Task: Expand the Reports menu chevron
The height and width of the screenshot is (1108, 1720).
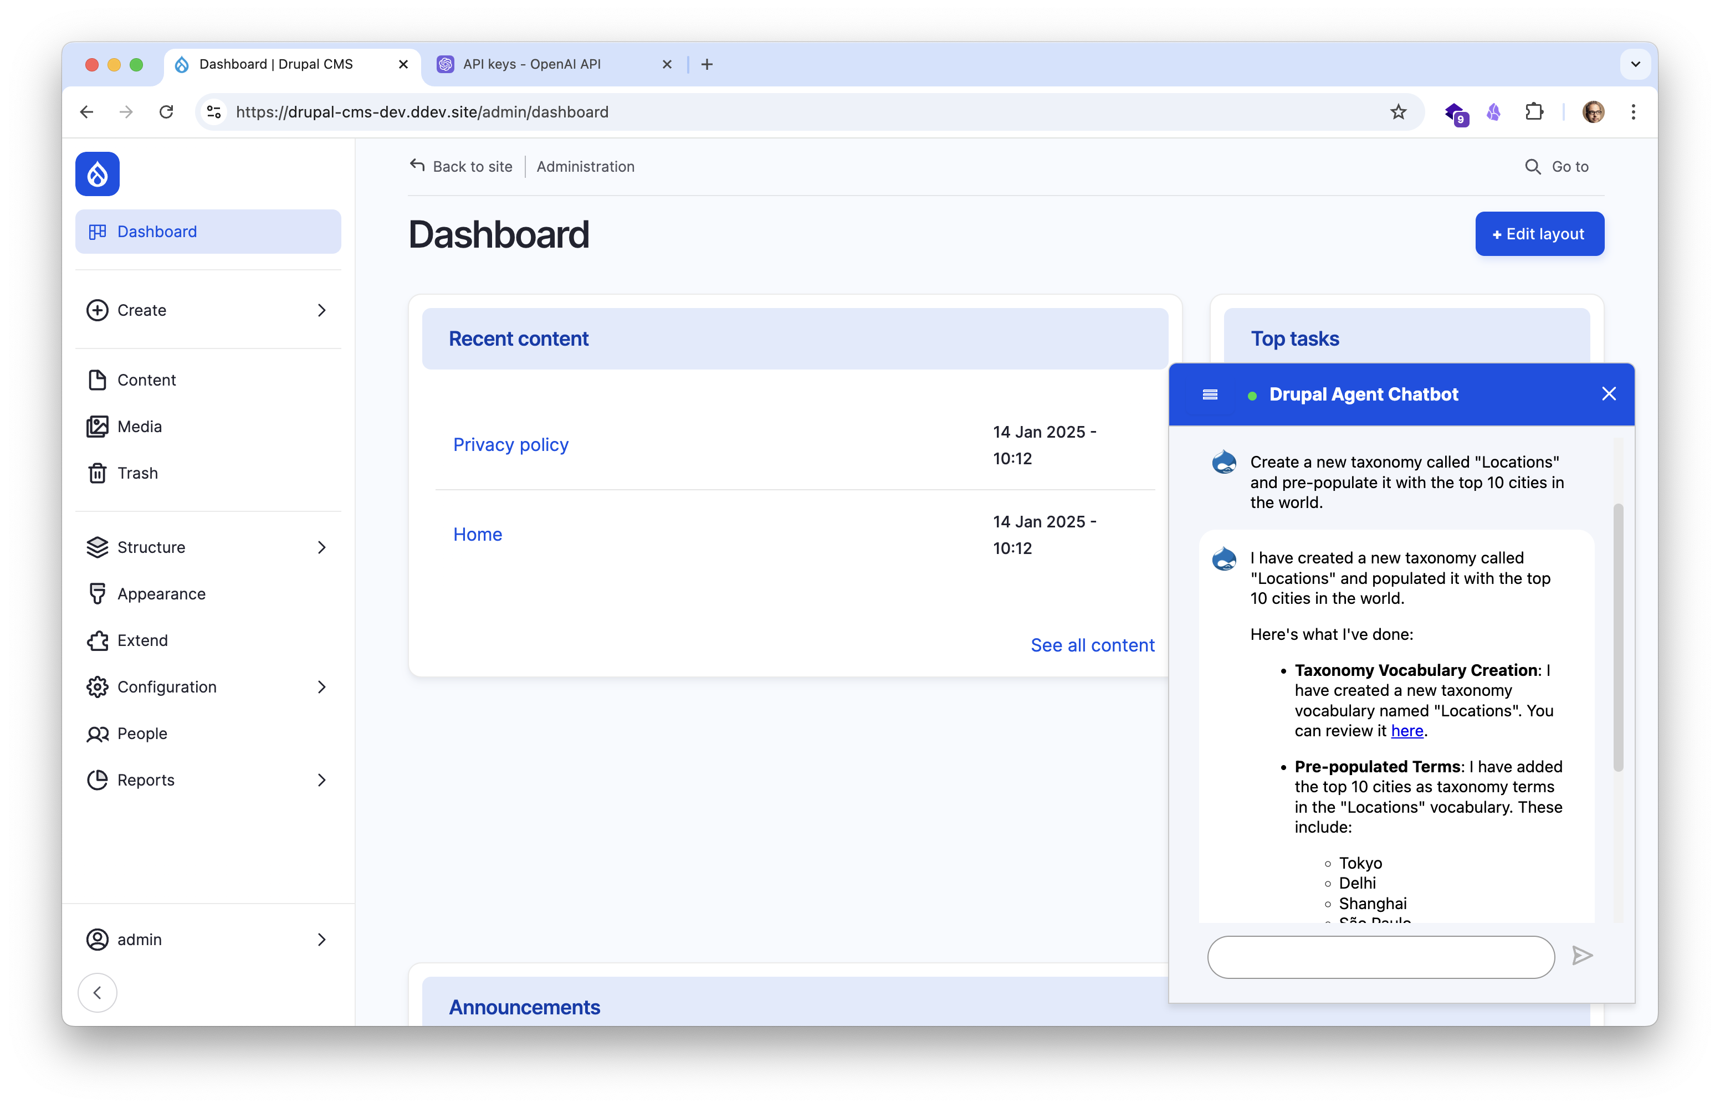Action: [322, 780]
